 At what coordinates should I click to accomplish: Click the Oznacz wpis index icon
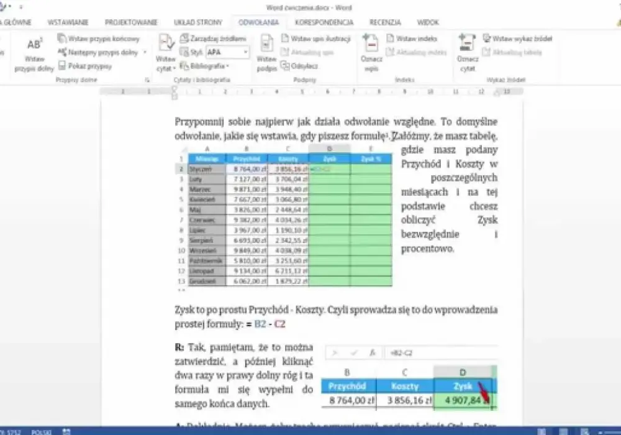[x=371, y=43]
